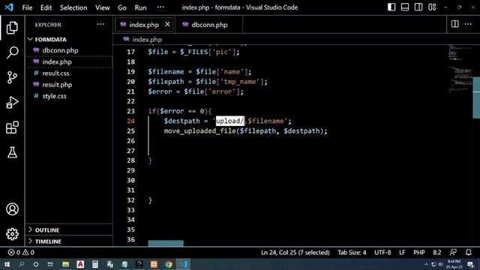This screenshot has width=480, height=270.
Task: Open Customize Layout icon
Action: coord(432,7)
